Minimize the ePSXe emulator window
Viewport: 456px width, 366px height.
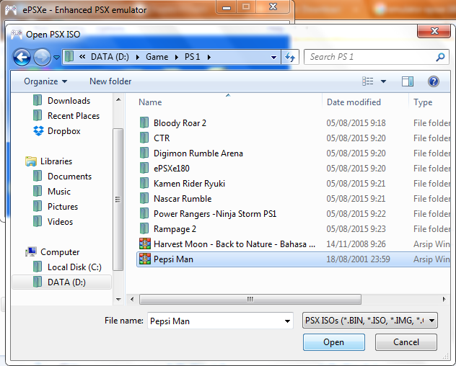227,7
